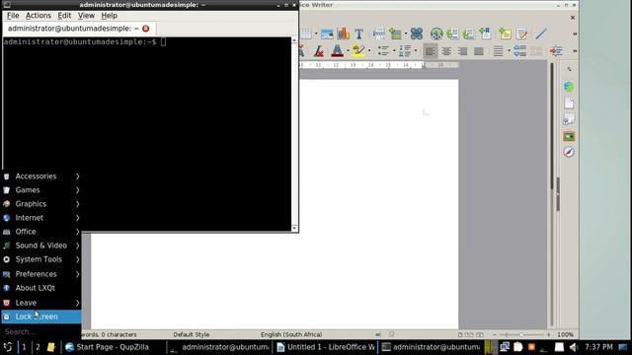Choose Lock Screen in the LXQt menu
This screenshot has height=355, width=632.
click(x=40, y=317)
